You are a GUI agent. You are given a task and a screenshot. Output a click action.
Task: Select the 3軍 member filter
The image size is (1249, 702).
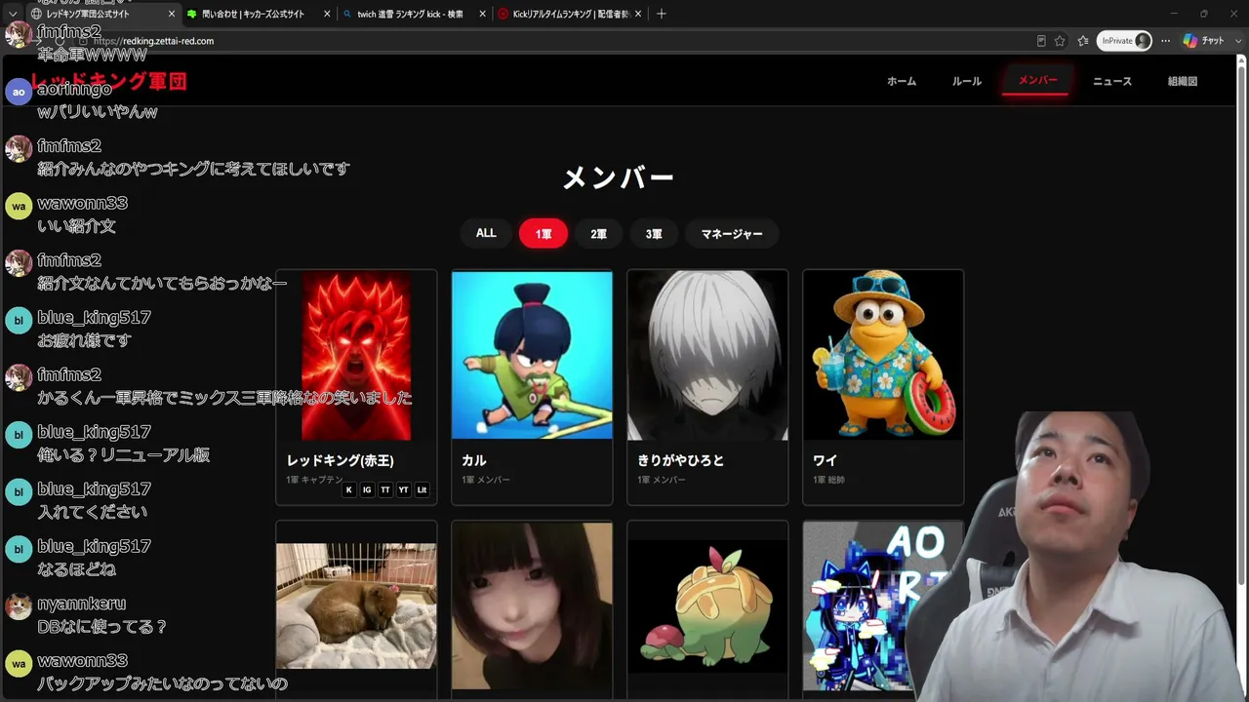click(654, 234)
